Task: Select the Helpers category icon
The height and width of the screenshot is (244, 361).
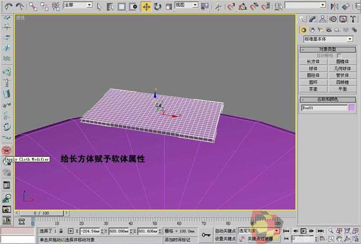Action: (337, 30)
